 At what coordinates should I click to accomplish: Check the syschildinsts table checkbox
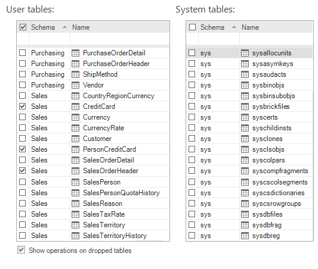pos(192,128)
